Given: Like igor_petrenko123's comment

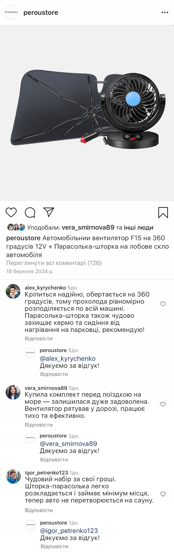Looking at the screenshot, I should [163, 494].
